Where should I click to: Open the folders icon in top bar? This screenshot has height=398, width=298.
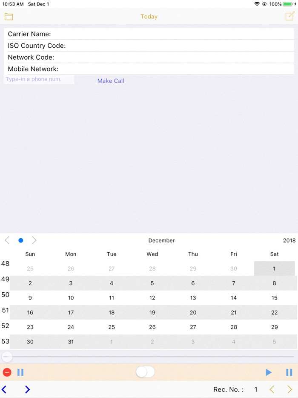click(9, 17)
